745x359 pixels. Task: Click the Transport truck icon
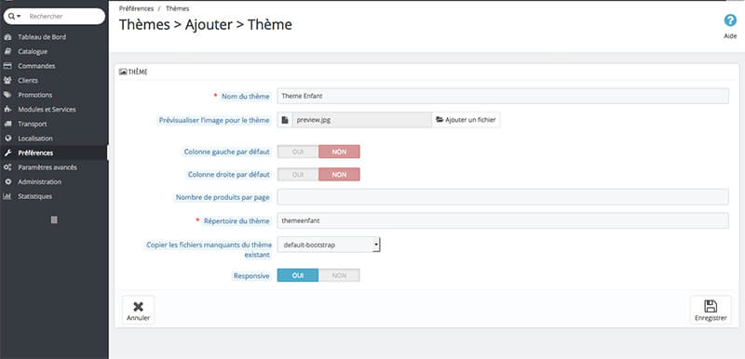[7, 124]
